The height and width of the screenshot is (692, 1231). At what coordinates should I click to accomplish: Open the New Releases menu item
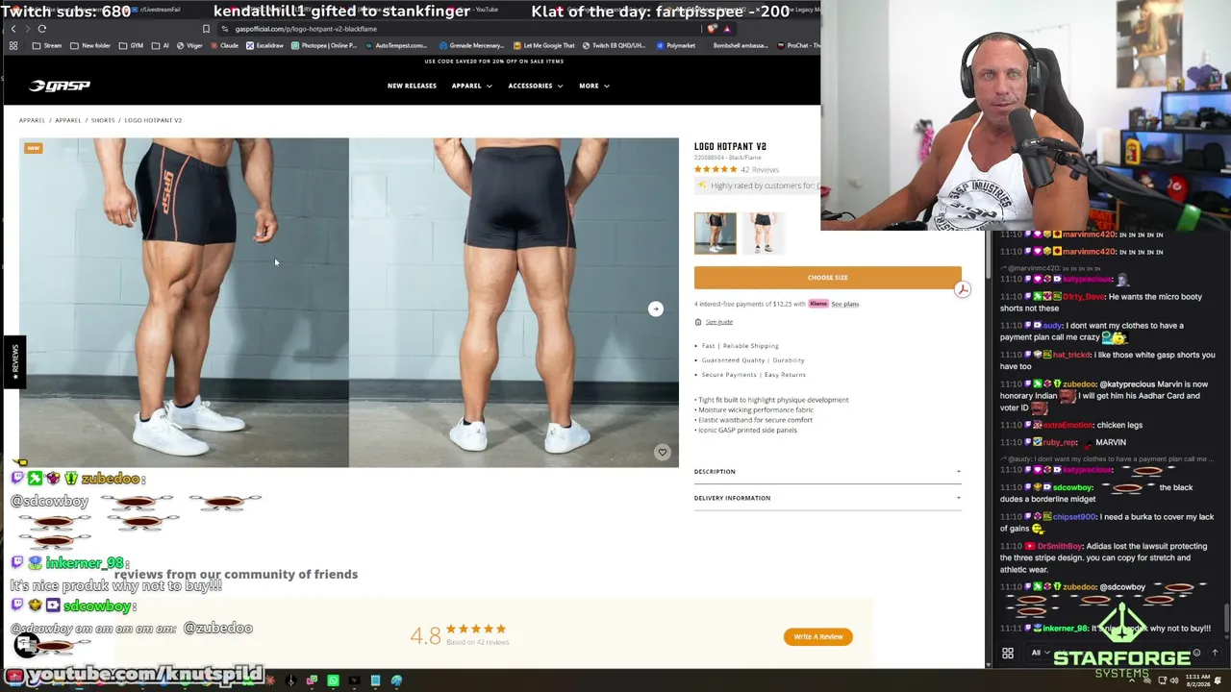[x=412, y=86]
